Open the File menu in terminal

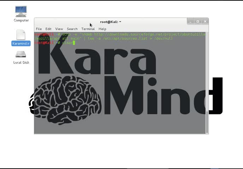pyautogui.click(x=39, y=29)
